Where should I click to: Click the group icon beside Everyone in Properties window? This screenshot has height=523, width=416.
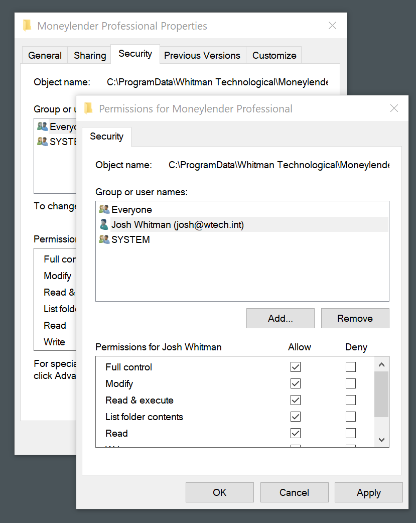[x=42, y=126]
